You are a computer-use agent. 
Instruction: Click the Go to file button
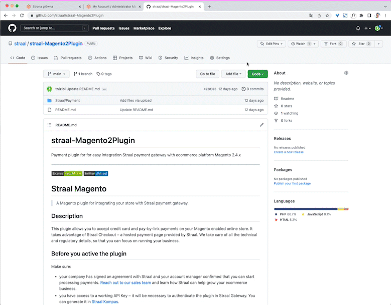point(207,74)
